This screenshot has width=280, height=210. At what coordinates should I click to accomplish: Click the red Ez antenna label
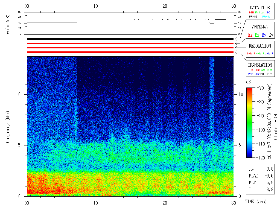pyautogui.click(x=250, y=35)
